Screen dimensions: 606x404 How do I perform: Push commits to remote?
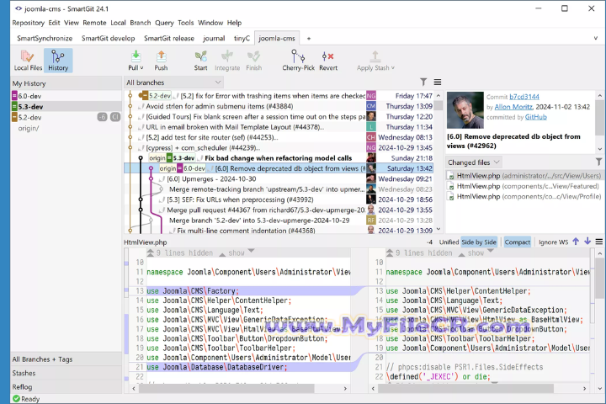[x=161, y=61]
